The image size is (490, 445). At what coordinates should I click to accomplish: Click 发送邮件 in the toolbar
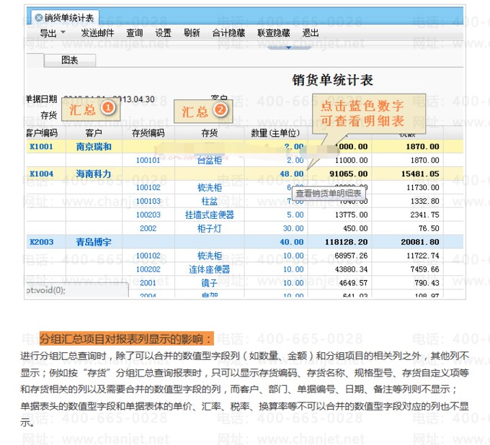coord(97,33)
